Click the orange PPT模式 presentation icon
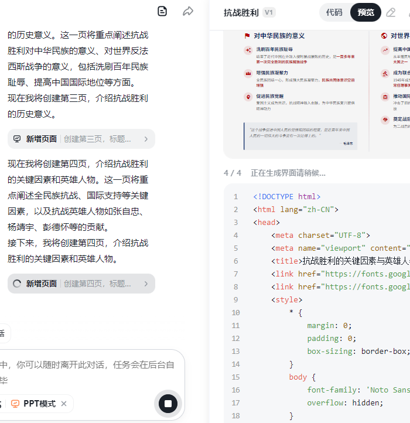410x423 pixels. (x=15, y=404)
